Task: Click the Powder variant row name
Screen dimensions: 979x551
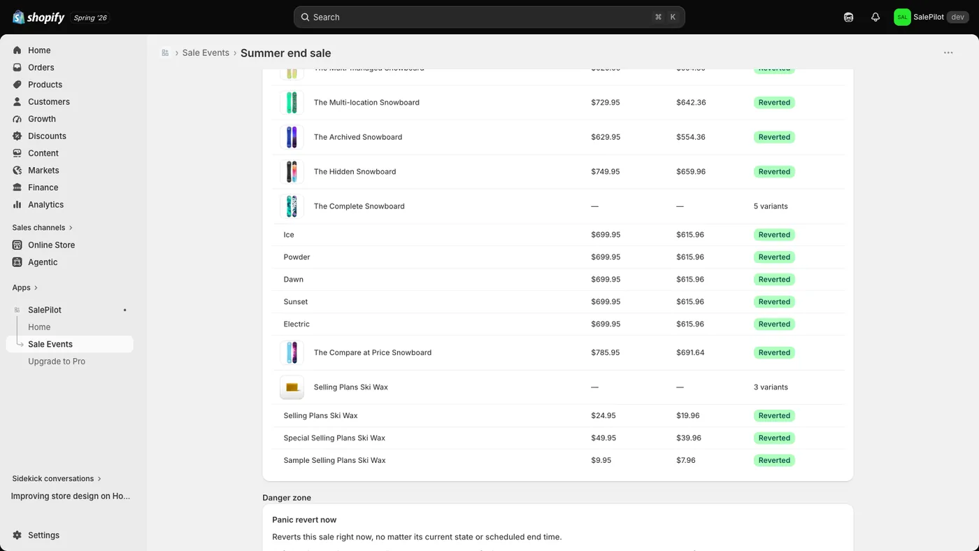Action: coord(296,257)
